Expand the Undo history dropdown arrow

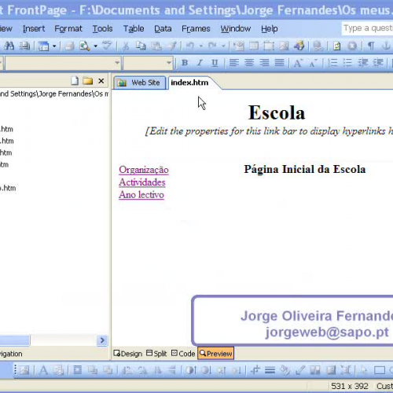click(201, 46)
